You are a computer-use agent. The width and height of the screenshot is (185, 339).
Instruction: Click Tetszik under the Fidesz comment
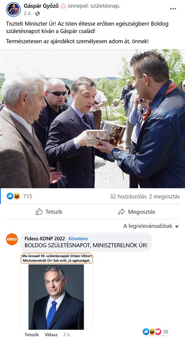pyautogui.click(x=32, y=334)
